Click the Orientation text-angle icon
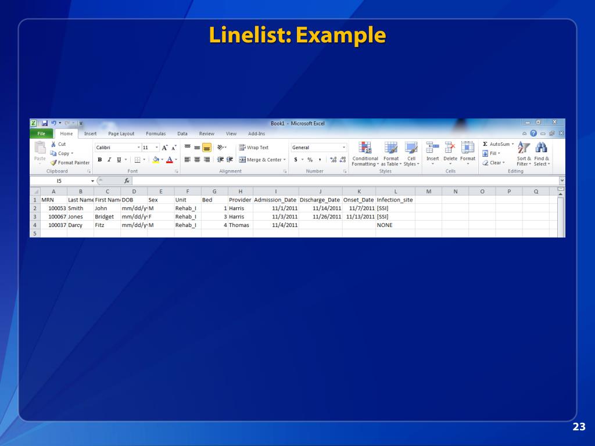The height and width of the screenshot is (446, 595). point(220,148)
